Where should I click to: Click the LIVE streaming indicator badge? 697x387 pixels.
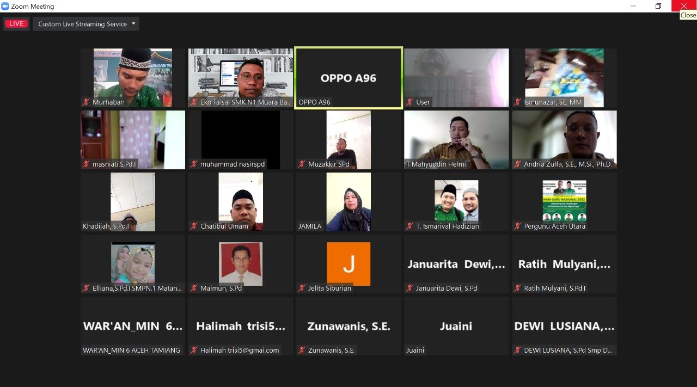click(x=16, y=23)
